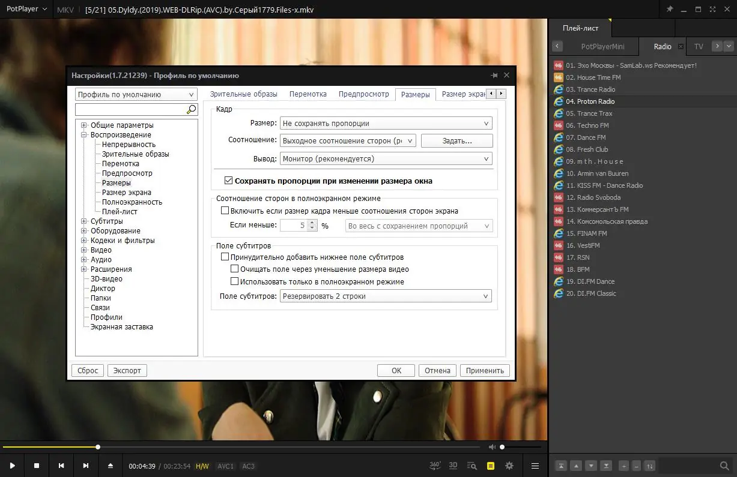Open the hamburger menu near playback controls
Viewport: 737px width, 477px height.
click(535, 465)
